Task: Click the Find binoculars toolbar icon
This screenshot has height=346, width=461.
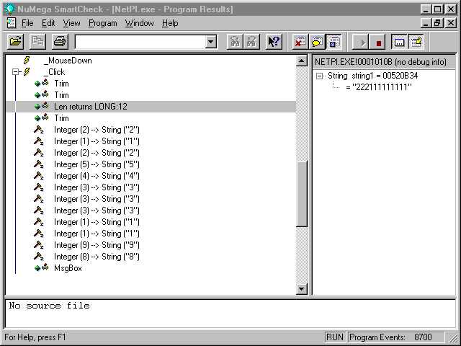Action: tap(235, 42)
